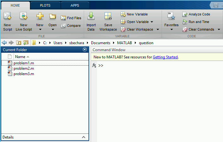223x142 pixels.
Task: Click the Current Folder panel title
Action: 15,50
